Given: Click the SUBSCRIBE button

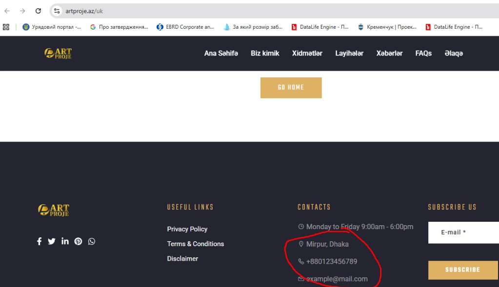Looking at the screenshot, I should [x=462, y=270].
